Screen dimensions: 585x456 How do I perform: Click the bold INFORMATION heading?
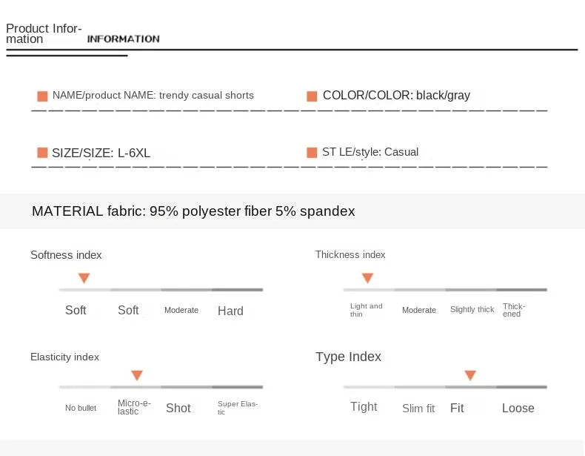123,39
